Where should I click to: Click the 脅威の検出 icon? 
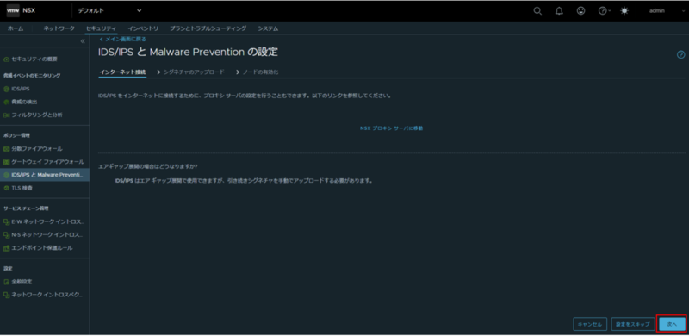click(6, 102)
